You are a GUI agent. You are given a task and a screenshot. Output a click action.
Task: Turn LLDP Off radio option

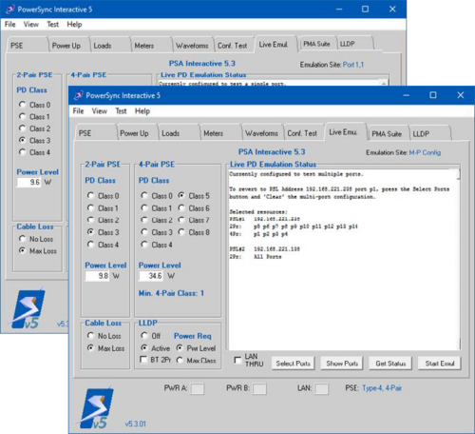click(144, 335)
